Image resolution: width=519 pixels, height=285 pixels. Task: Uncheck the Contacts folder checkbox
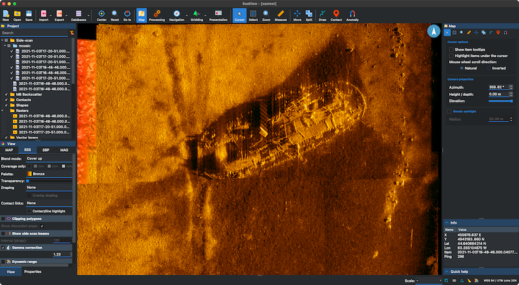tap(6, 99)
